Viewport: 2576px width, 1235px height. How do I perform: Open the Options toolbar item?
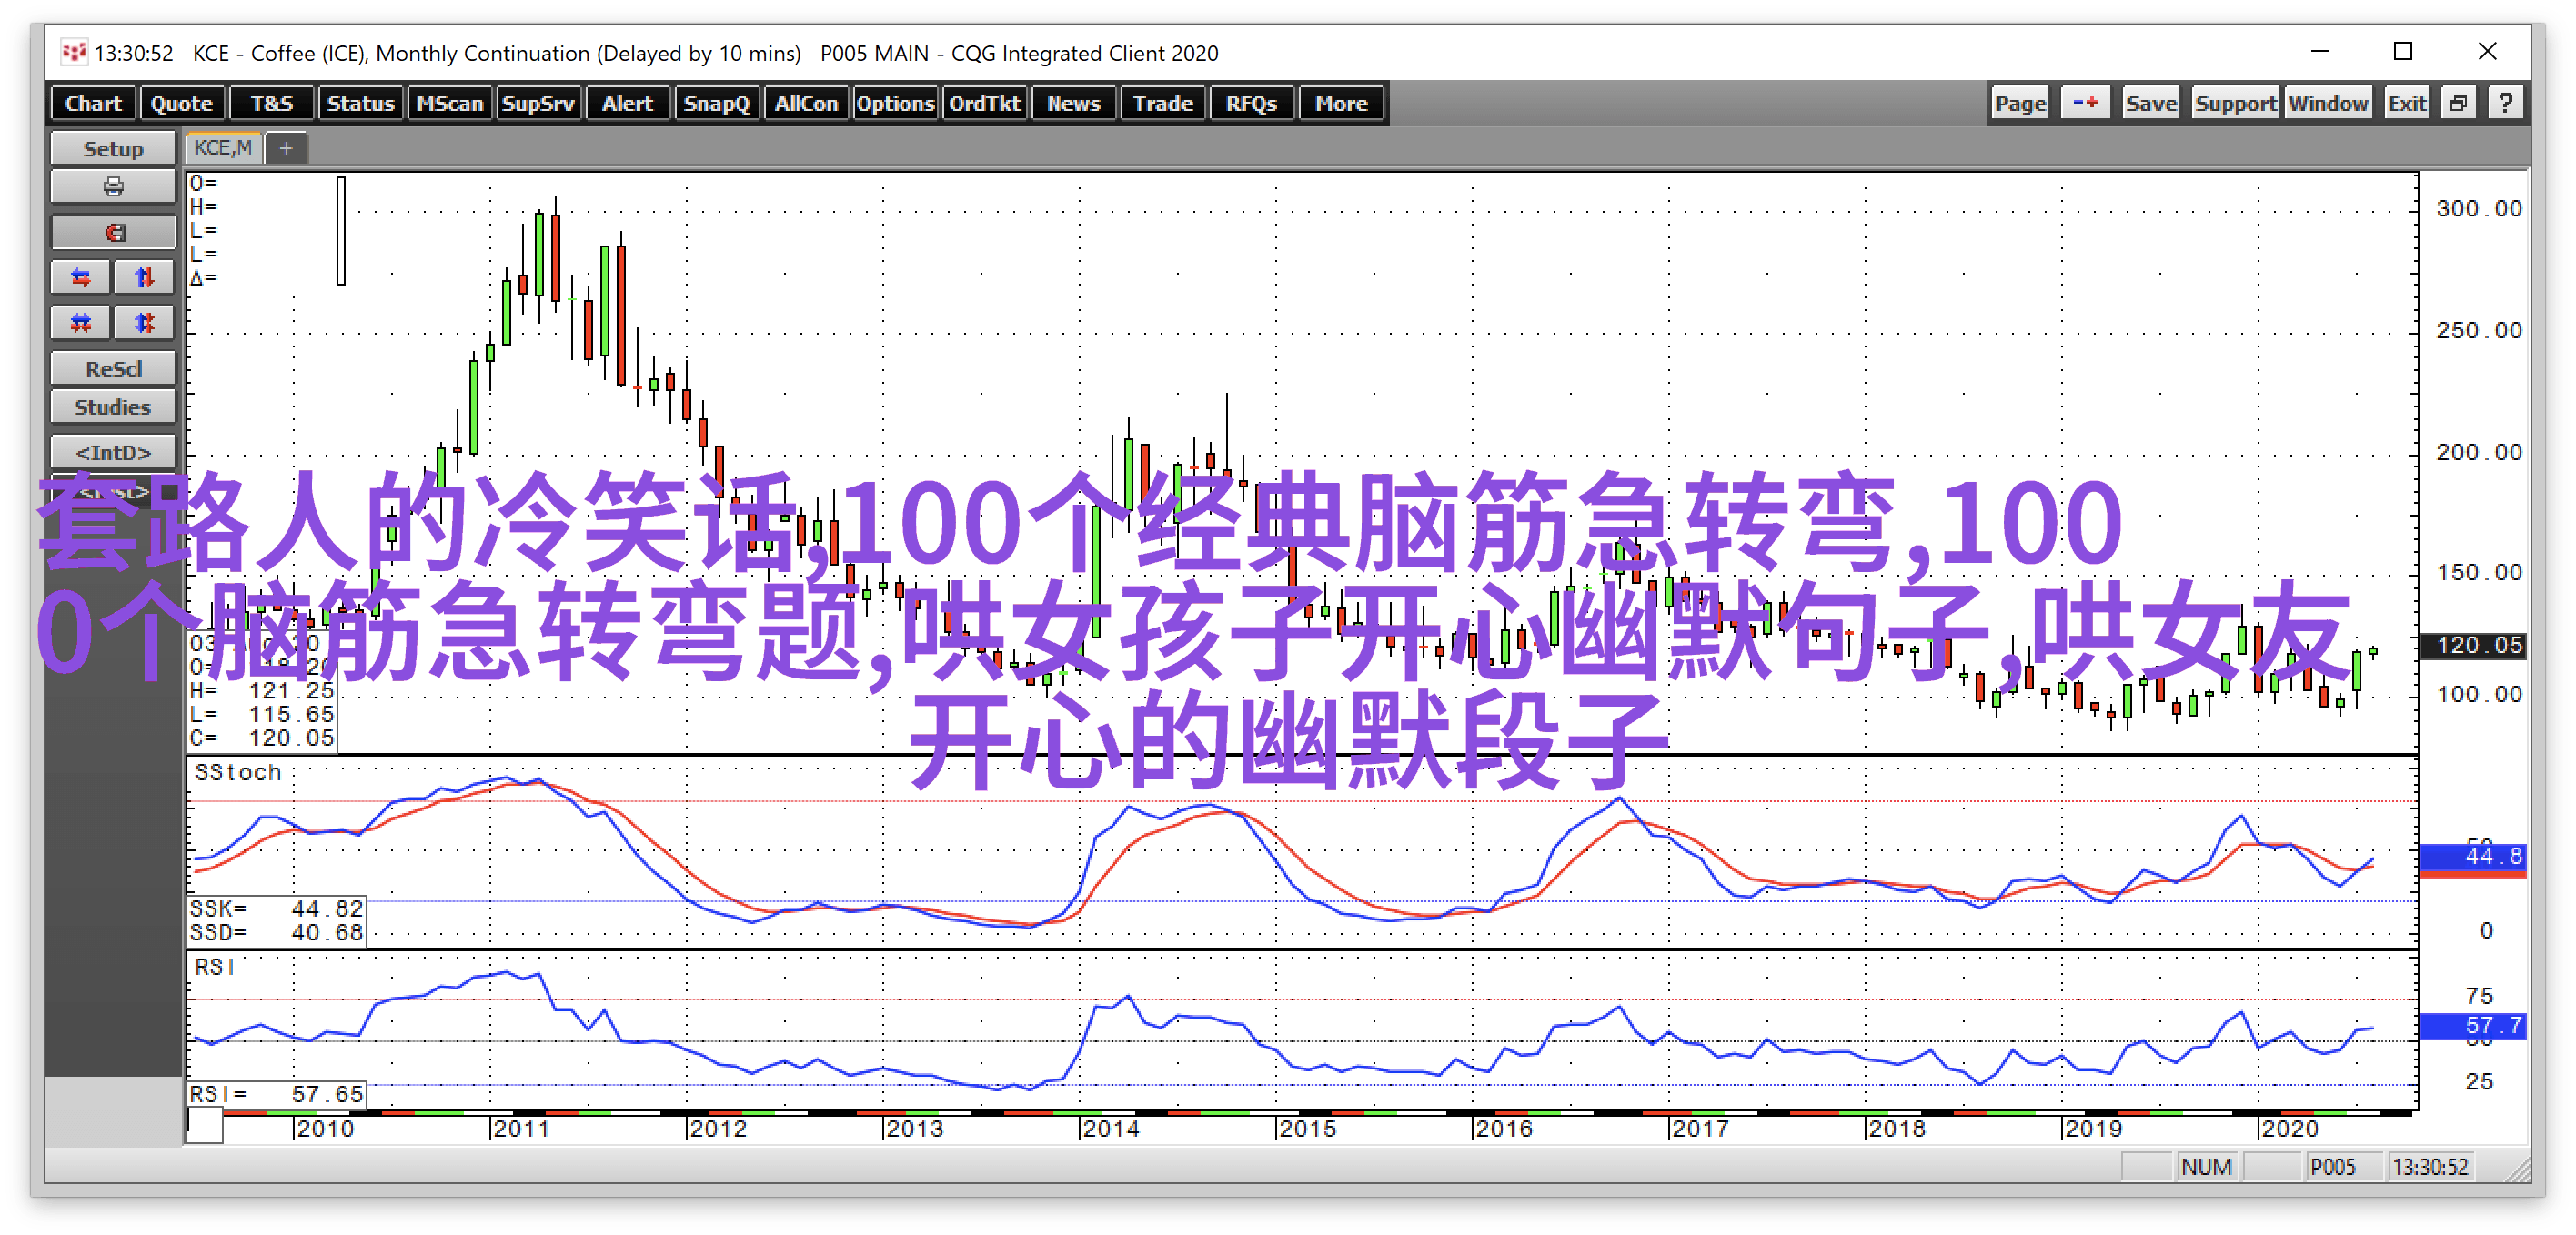pos(894,103)
